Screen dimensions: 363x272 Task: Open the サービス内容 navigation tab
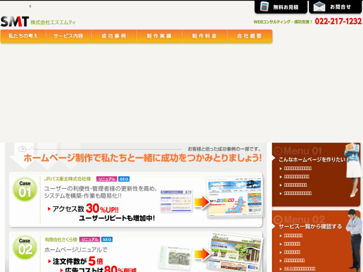68,36
